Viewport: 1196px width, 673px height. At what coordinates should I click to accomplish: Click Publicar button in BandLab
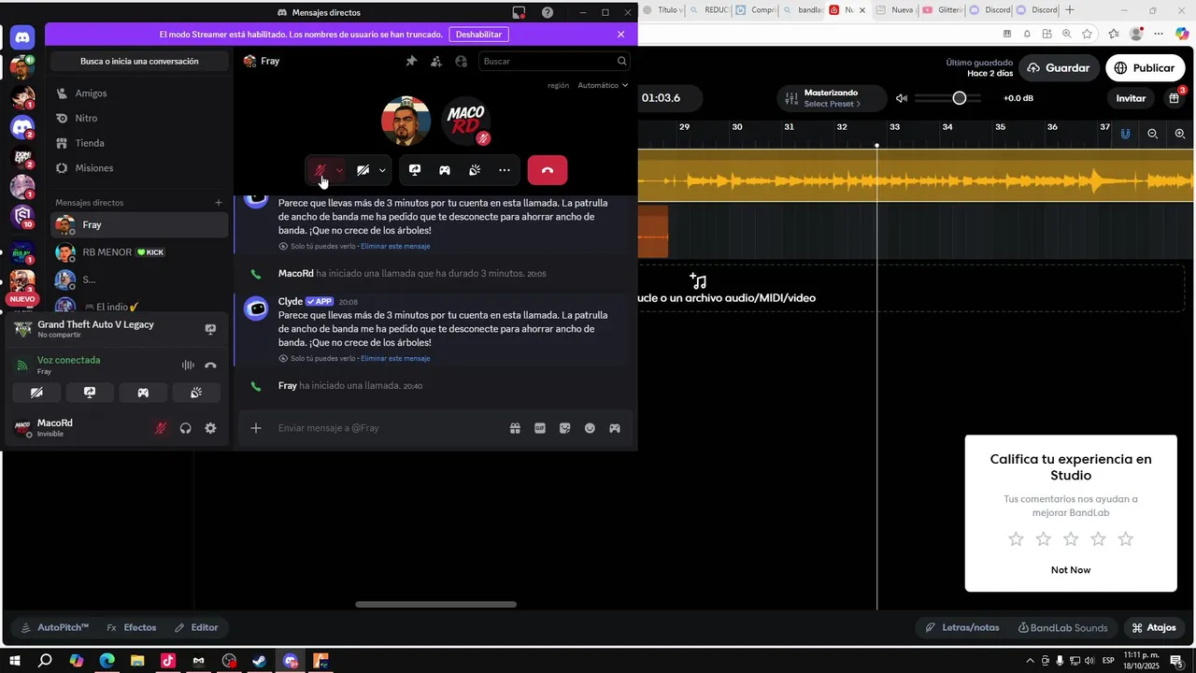tap(1144, 68)
